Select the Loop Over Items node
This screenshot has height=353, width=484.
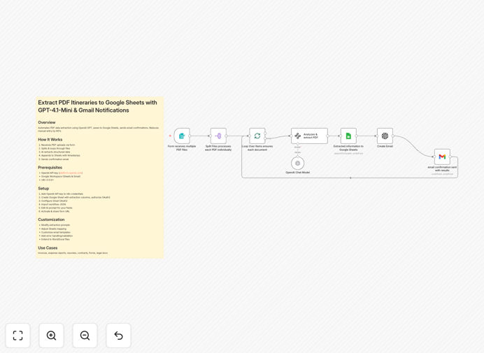[x=257, y=136]
